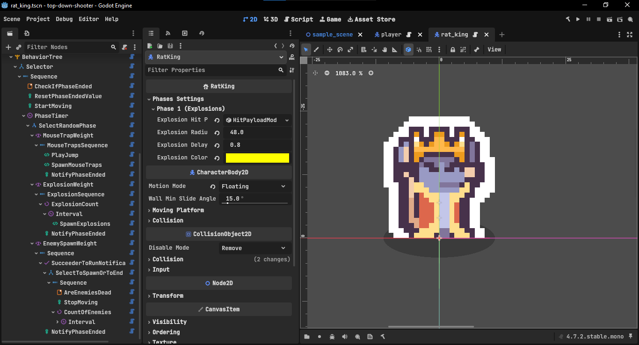The height and width of the screenshot is (345, 639).
Task: Open RatKing documentation with the DOC icon
Action: click(x=292, y=57)
